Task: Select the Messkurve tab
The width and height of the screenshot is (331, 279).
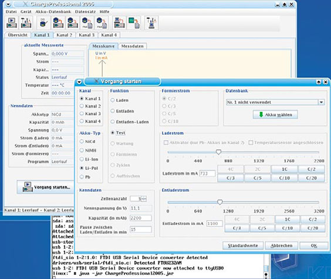Action: click(103, 46)
